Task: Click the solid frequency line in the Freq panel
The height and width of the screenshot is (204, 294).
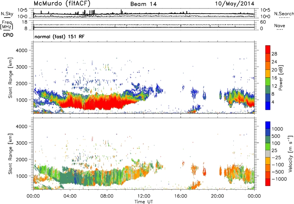Action: pos(144,27)
